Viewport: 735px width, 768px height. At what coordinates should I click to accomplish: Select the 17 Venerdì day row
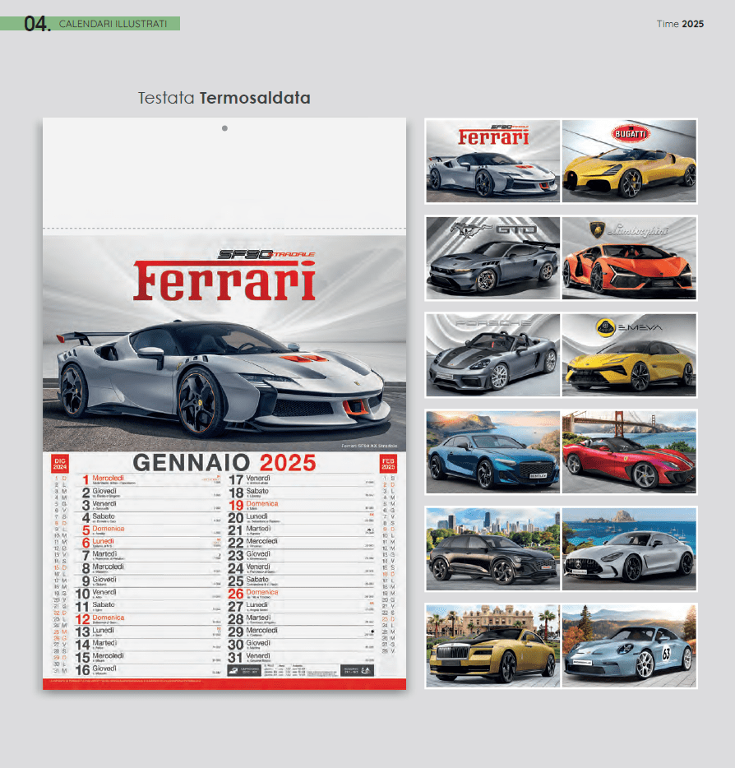click(x=301, y=479)
